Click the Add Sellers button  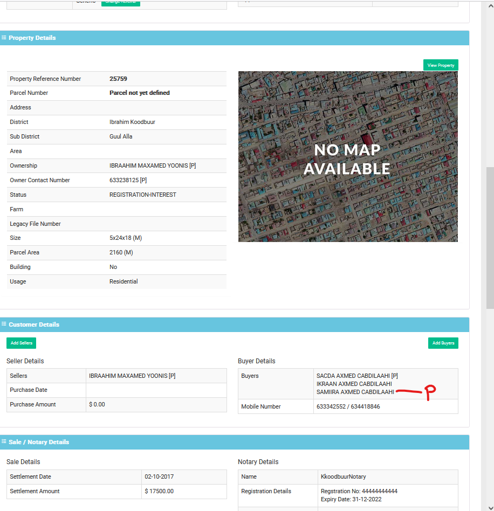coord(21,343)
